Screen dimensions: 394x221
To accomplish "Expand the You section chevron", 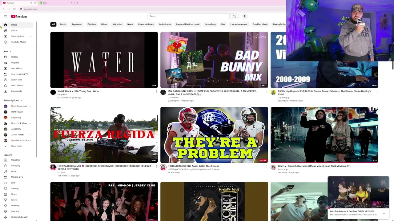I will (10, 51).
